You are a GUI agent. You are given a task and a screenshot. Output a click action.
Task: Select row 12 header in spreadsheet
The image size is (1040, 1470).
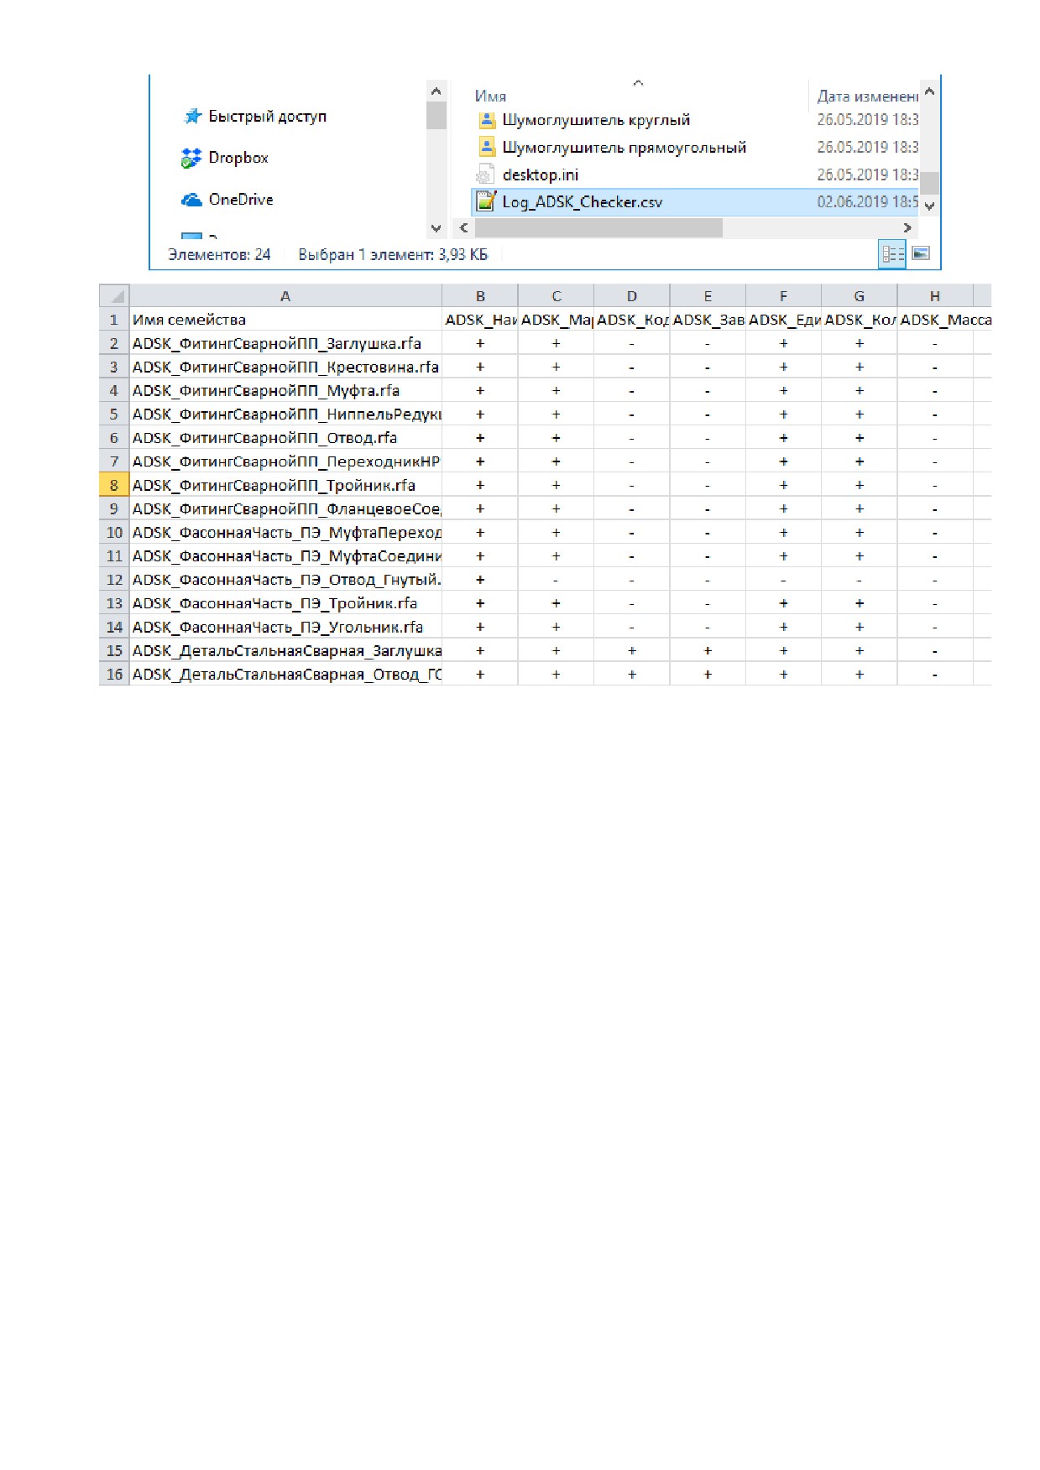click(x=114, y=579)
